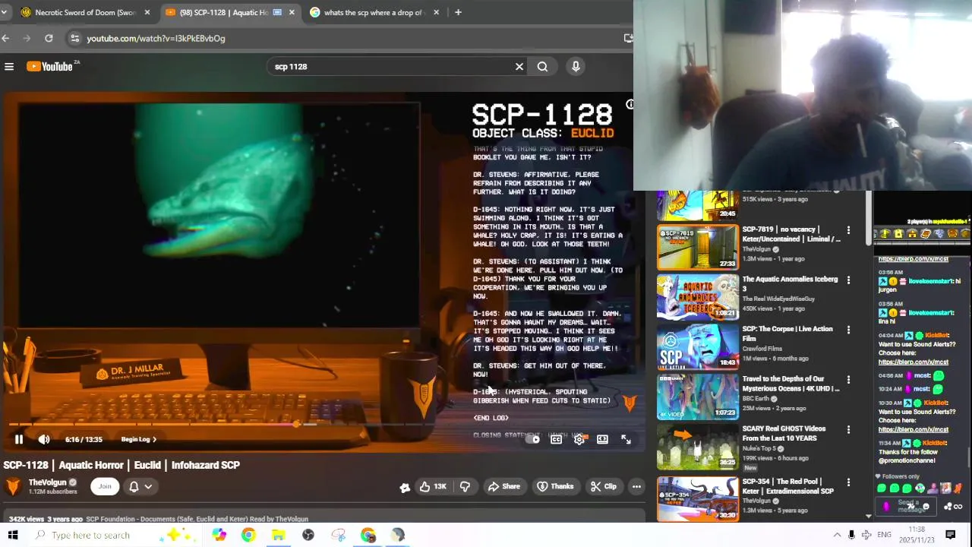Open TheVolgun channel avatar
Screen dimensions: 972x547
[x=13, y=486]
